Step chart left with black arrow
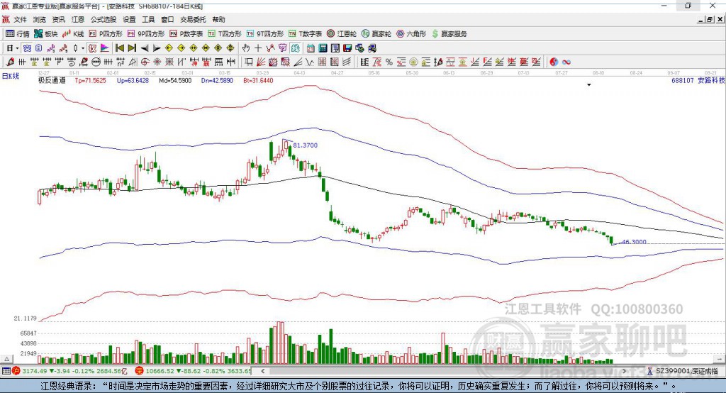Image resolution: width=726 pixels, height=393 pixels. point(145,48)
